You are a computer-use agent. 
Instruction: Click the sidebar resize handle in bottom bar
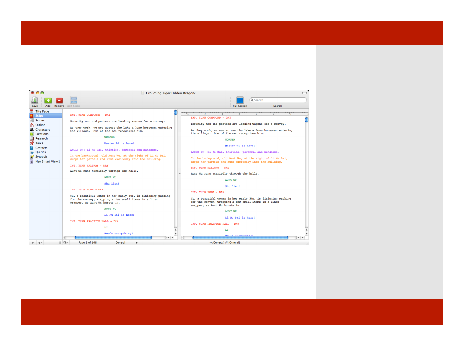tap(60, 243)
